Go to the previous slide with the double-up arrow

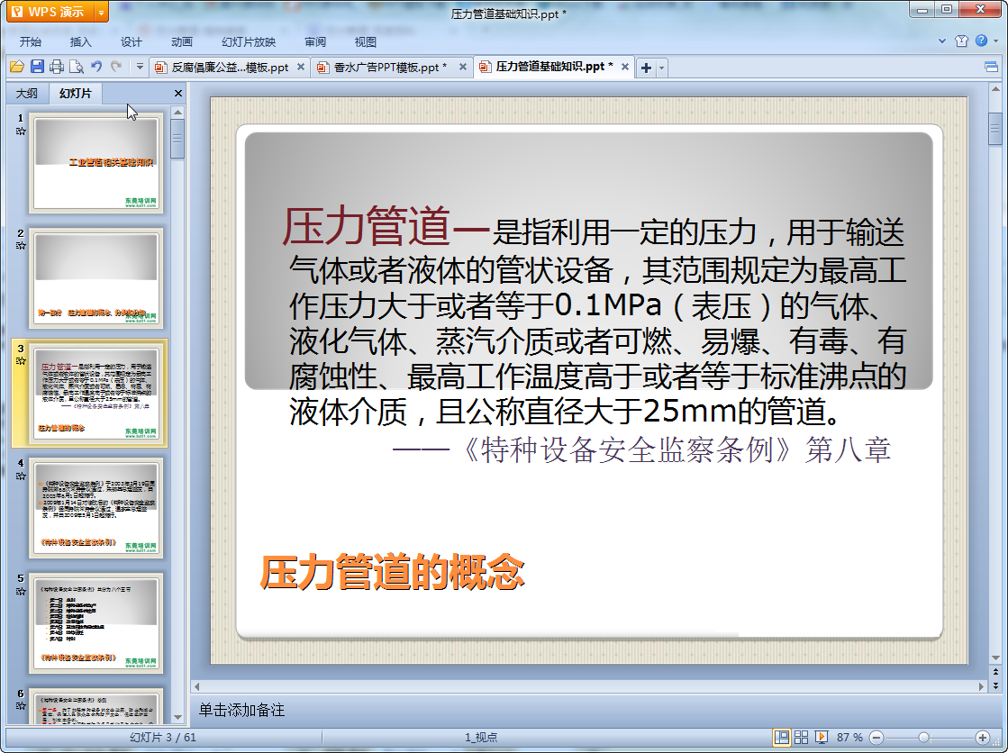[x=995, y=672]
